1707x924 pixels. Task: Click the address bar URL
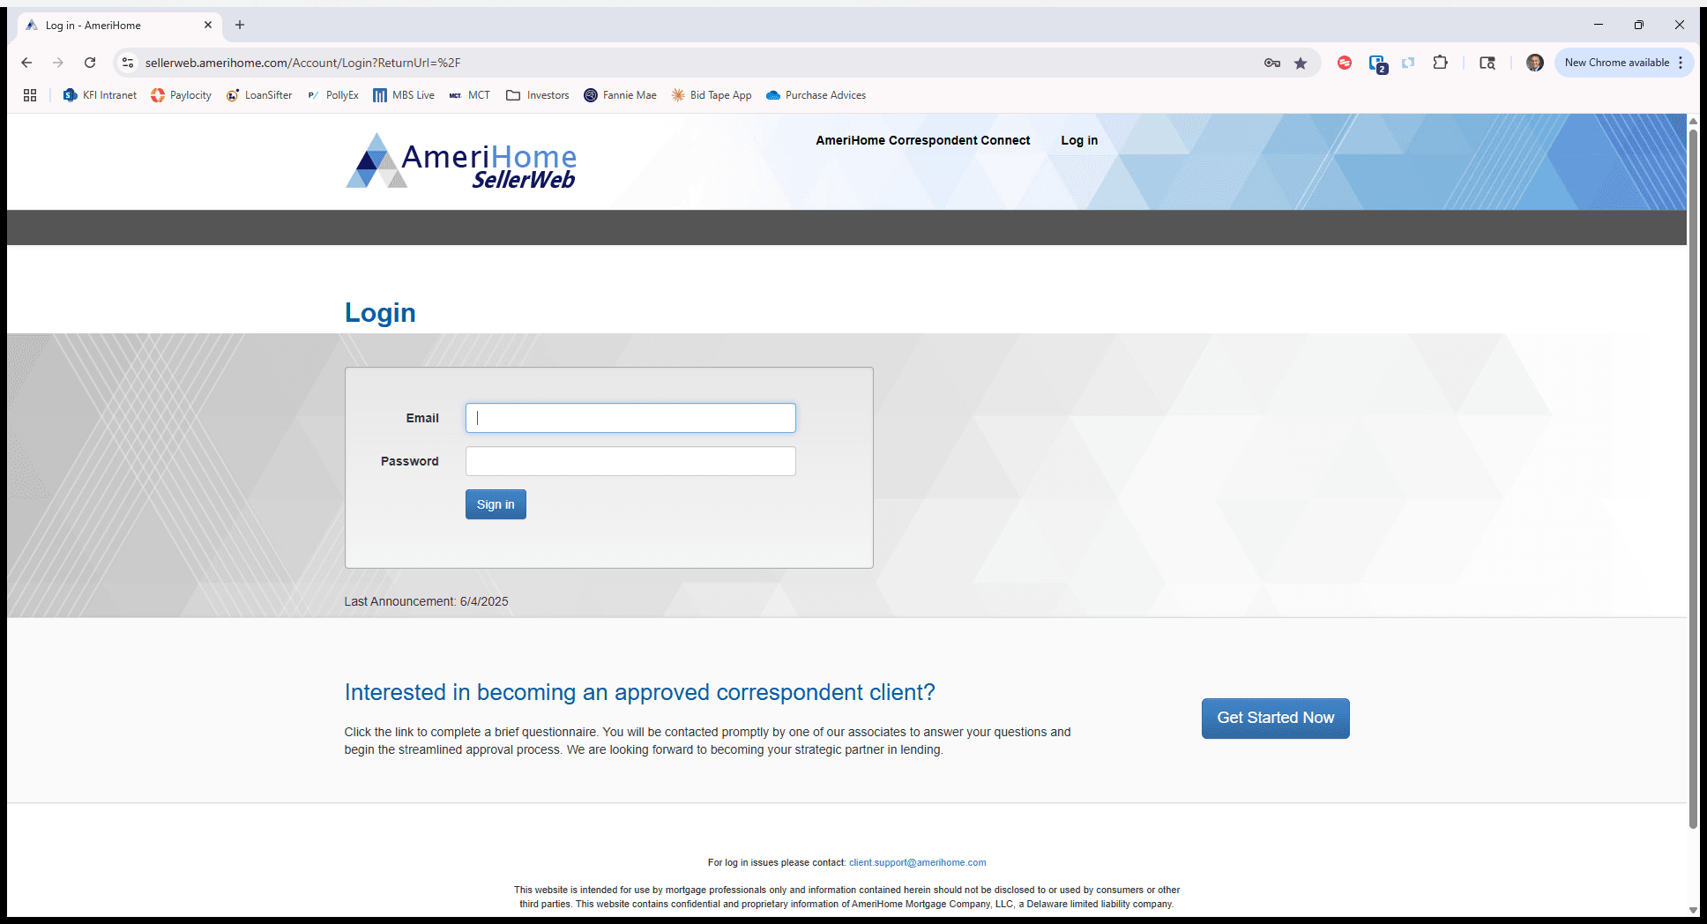(x=302, y=63)
